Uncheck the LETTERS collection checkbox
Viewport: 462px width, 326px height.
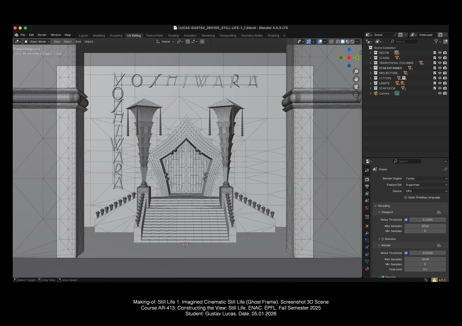coord(435,78)
